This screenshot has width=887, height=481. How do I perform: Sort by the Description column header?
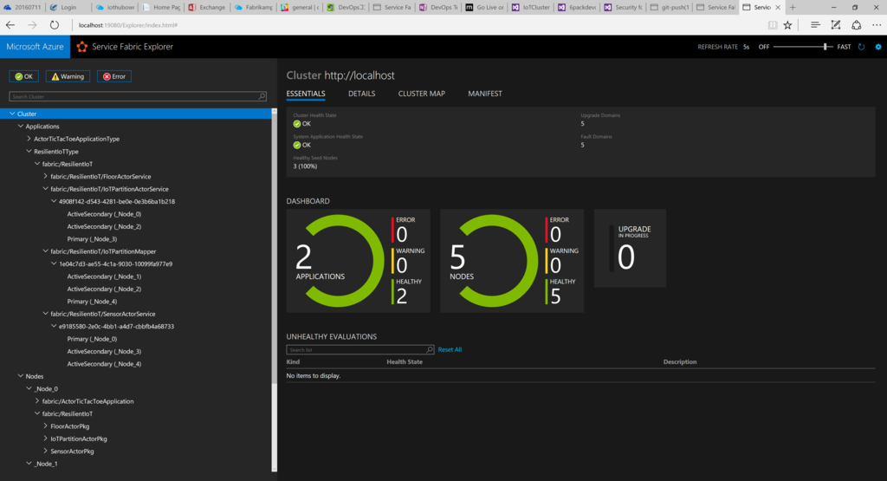(x=680, y=362)
